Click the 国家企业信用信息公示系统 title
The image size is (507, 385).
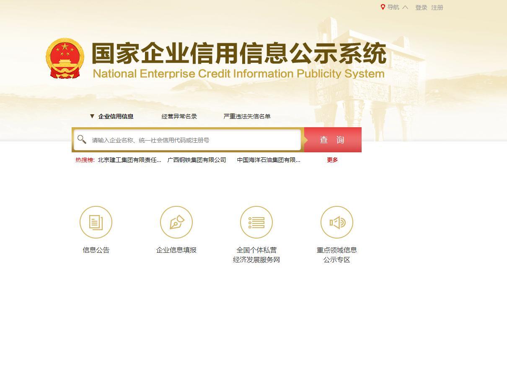(x=239, y=54)
